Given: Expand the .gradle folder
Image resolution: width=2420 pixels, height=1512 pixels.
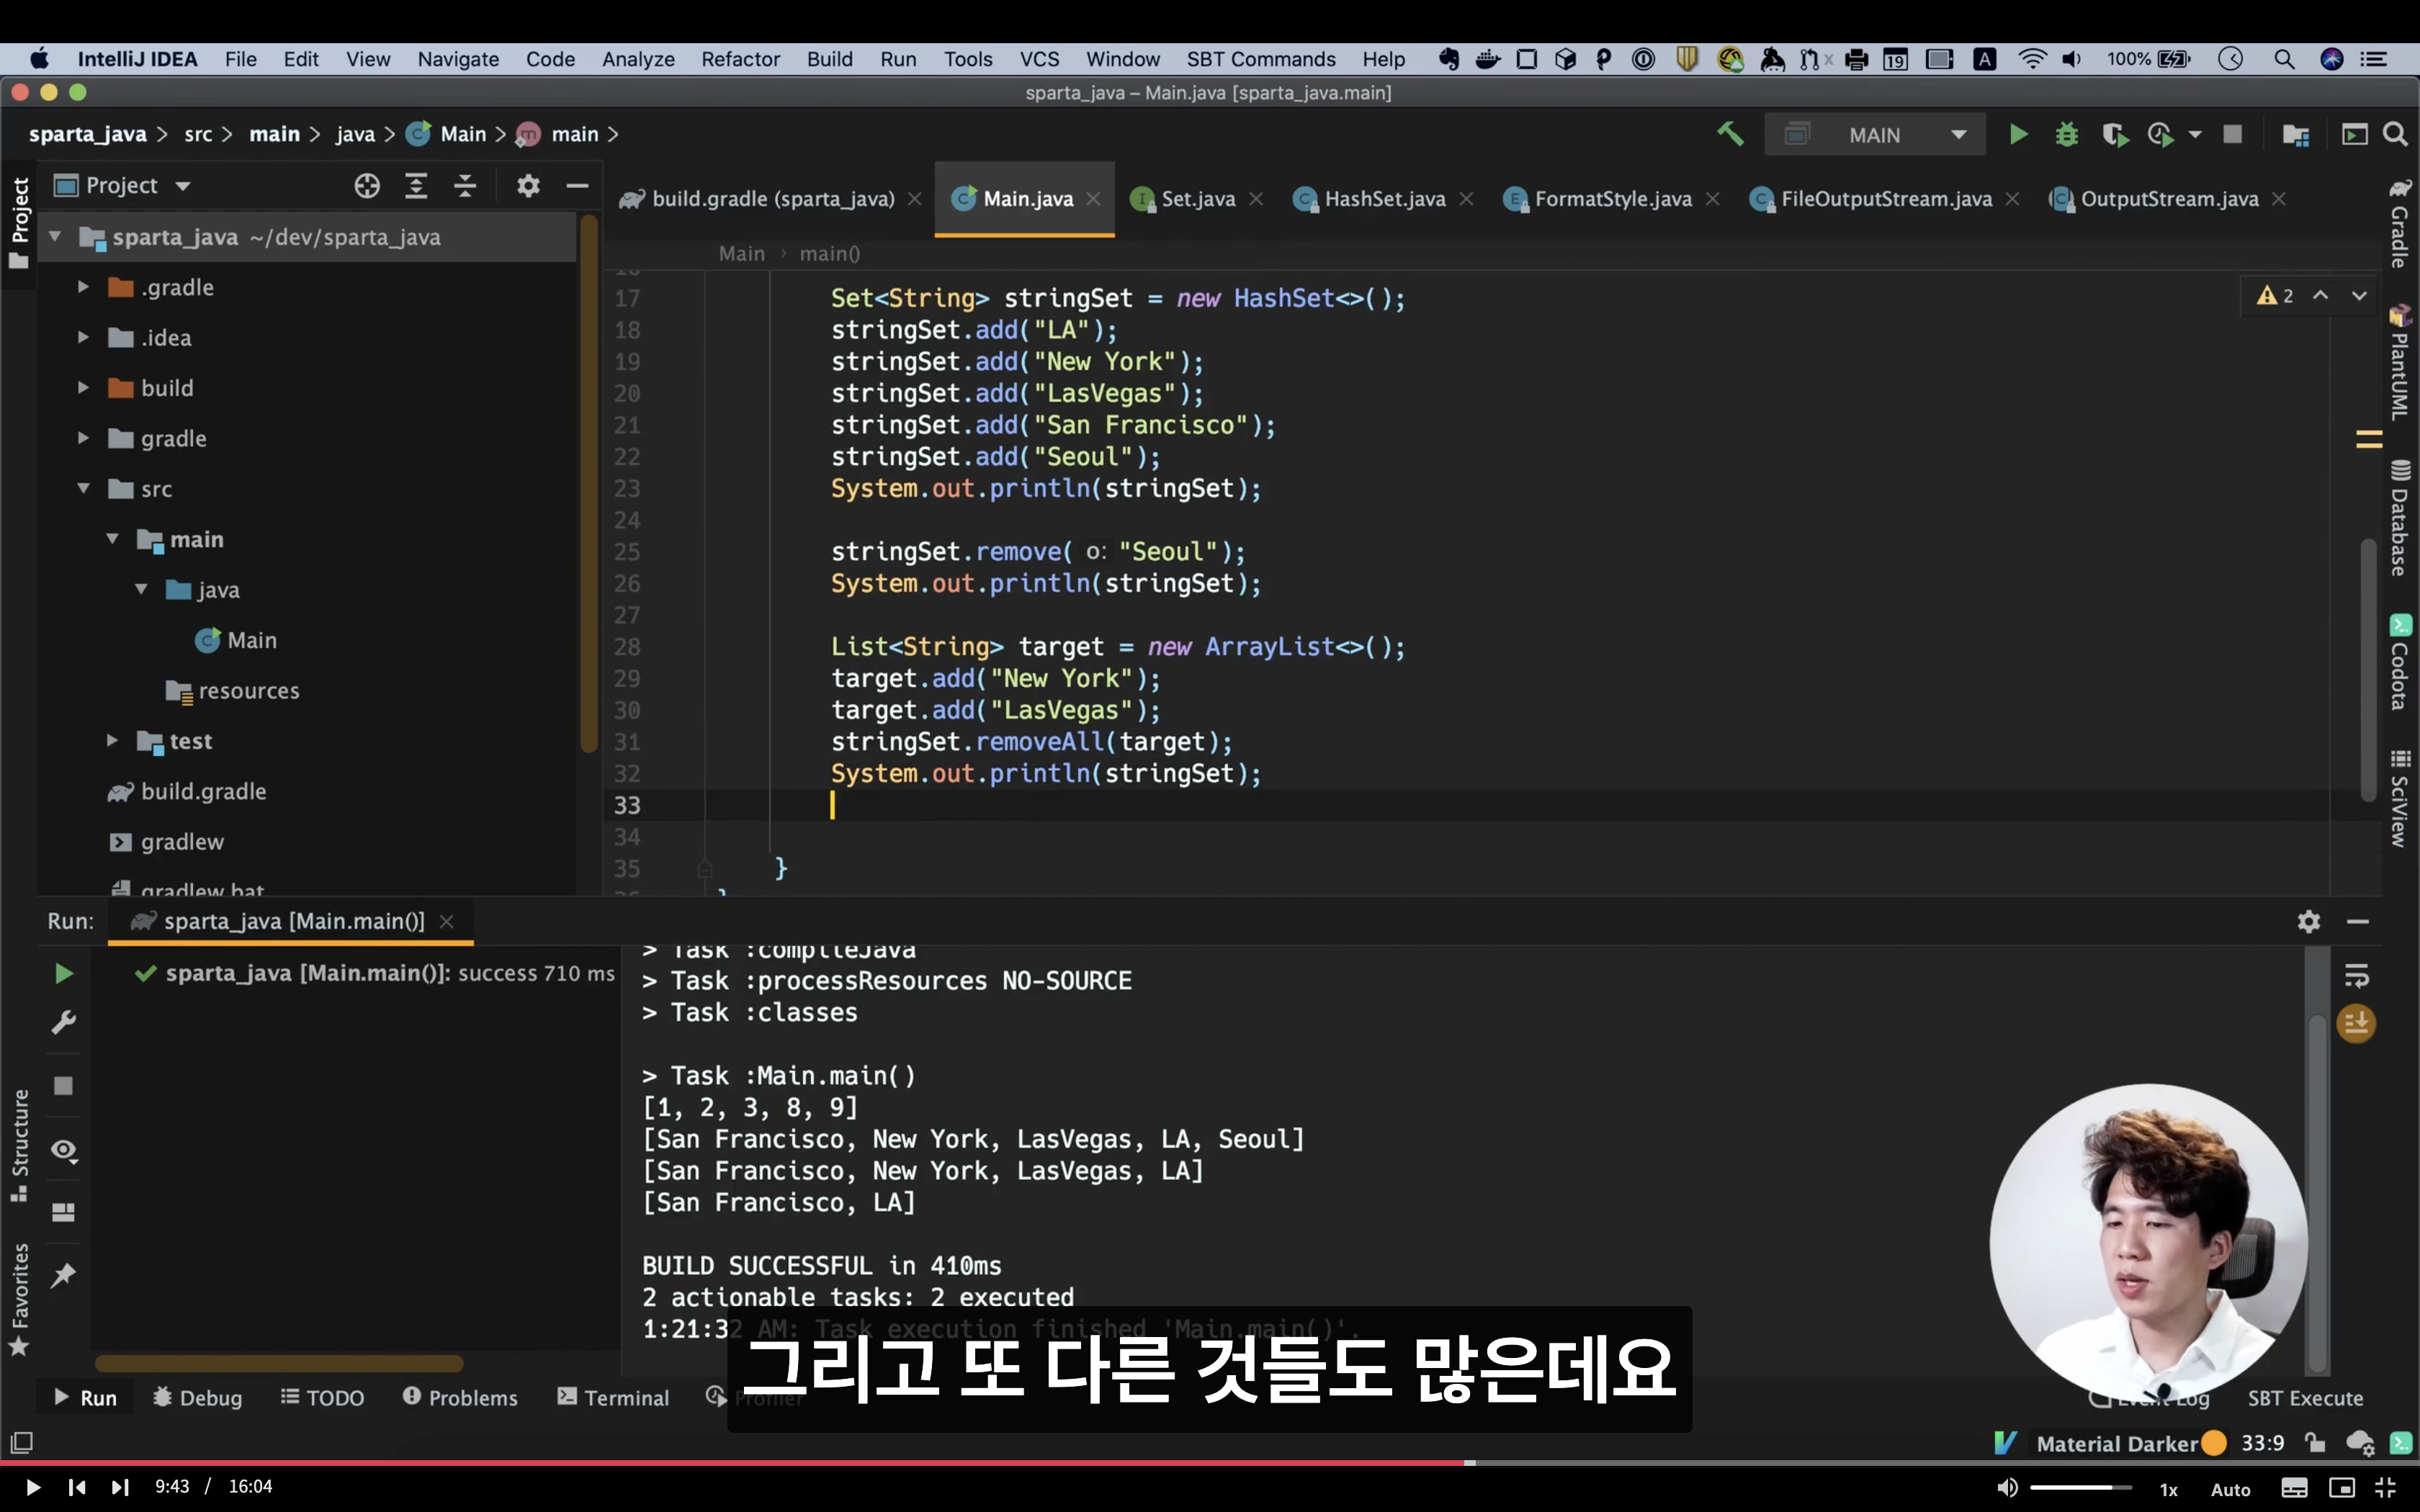Looking at the screenshot, I should [x=84, y=287].
